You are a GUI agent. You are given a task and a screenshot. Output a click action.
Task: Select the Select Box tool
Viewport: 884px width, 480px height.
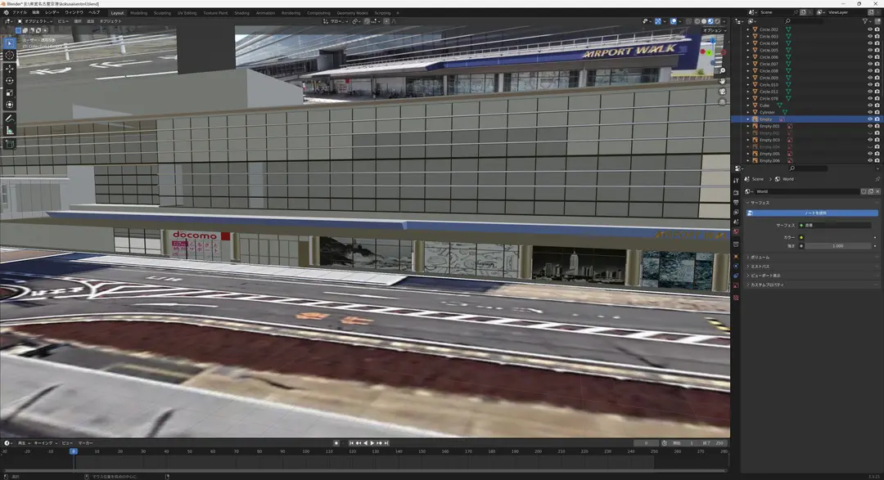[10, 43]
